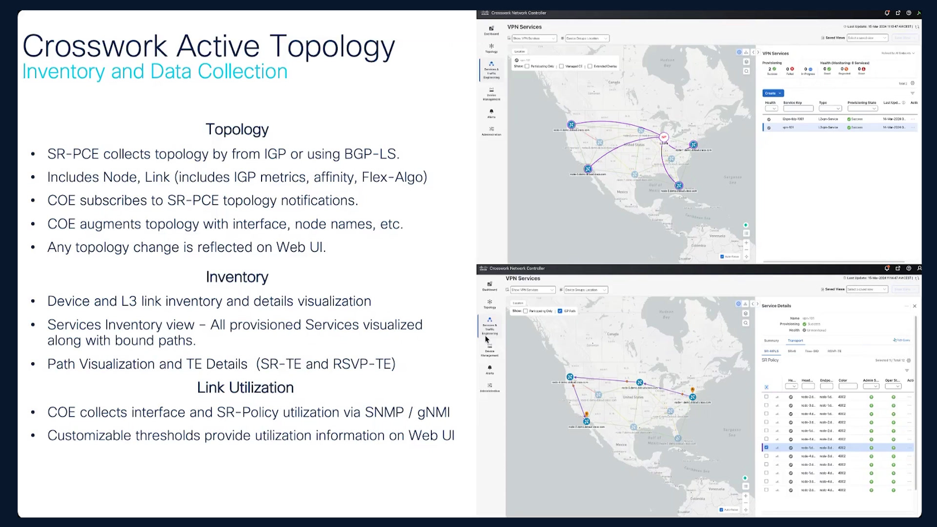The width and height of the screenshot is (937, 527).
Task: Open Dashboard in the top window sidebar
Action: coord(491,30)
